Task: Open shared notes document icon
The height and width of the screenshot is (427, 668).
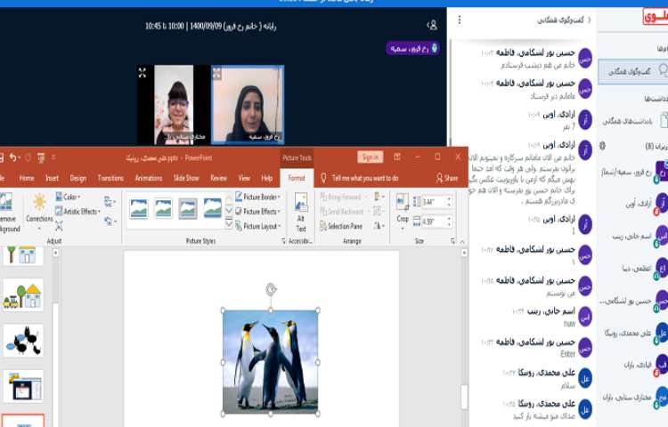Action: click(664, 120)
